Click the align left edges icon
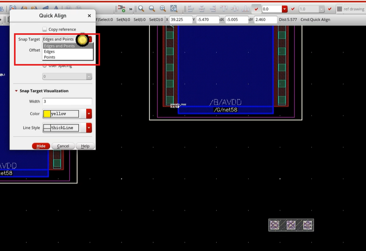The image size is (366, 251). point(191,9)
